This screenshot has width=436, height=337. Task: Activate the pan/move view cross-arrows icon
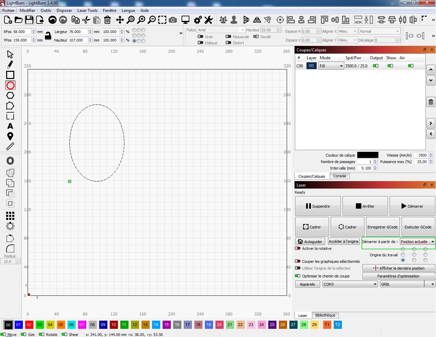pos(120,20)
